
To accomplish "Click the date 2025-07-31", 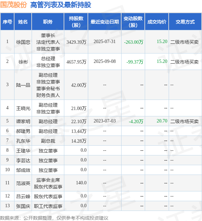I will tap(104, 41).
